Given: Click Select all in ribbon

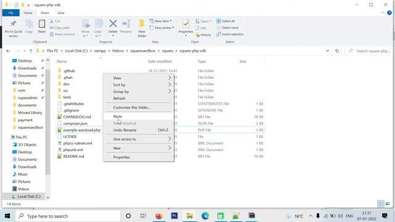Looking at the screenshot, I should [225, 21].
